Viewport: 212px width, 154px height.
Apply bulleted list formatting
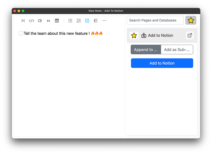pyautogui.click(x=70, y=21)
